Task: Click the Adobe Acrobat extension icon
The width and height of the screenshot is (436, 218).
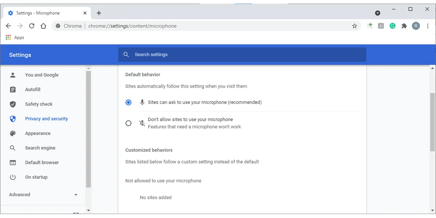Action: click(381, 26)
